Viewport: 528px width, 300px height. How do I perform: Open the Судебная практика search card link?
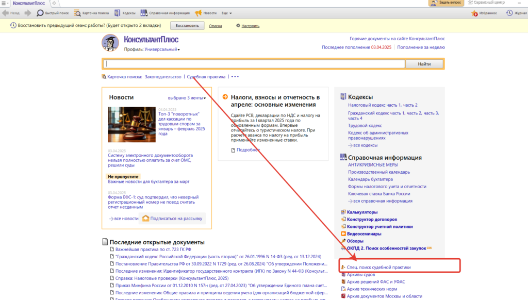coord(206,77)
